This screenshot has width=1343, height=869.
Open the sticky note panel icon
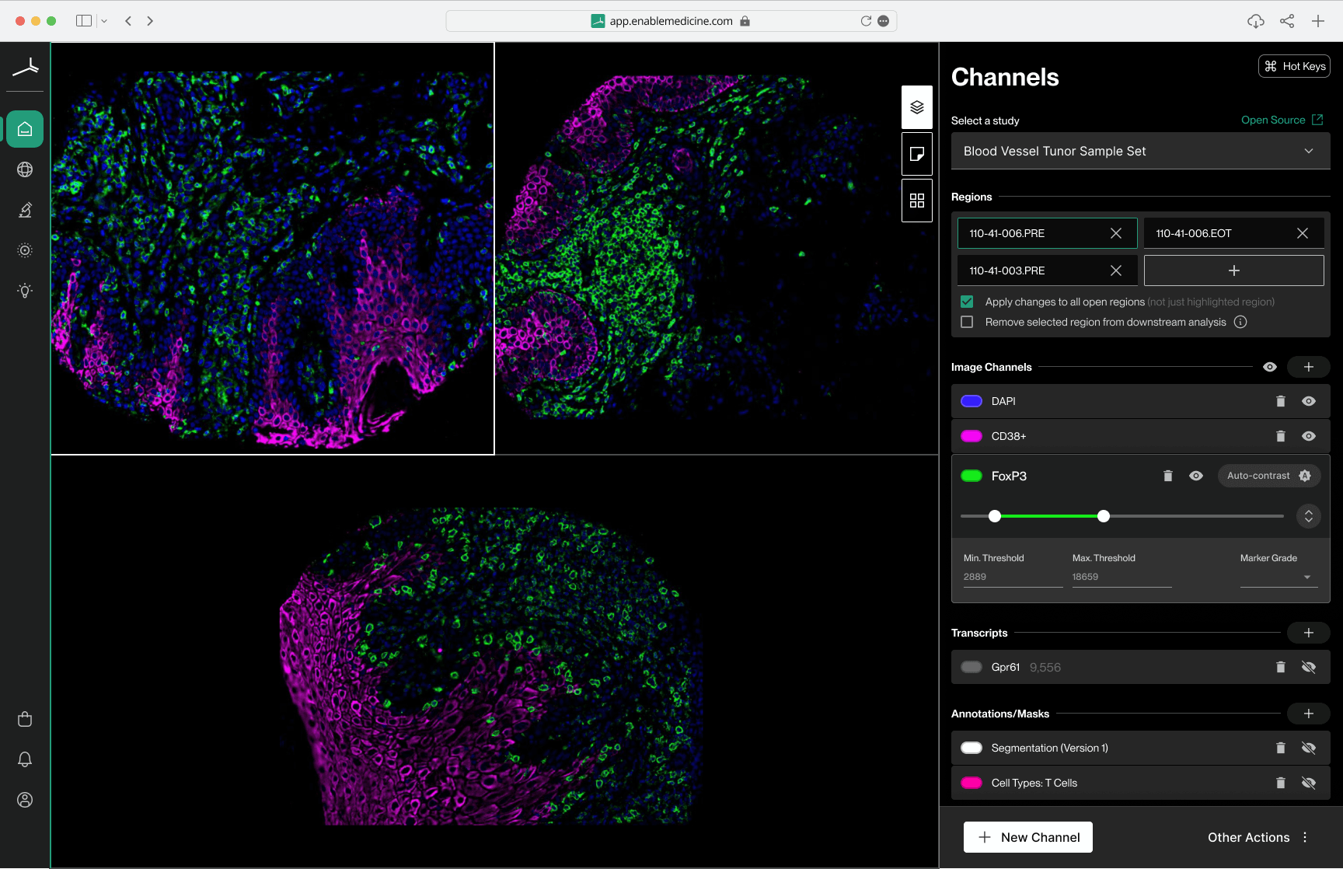click(x=917, y=154)
